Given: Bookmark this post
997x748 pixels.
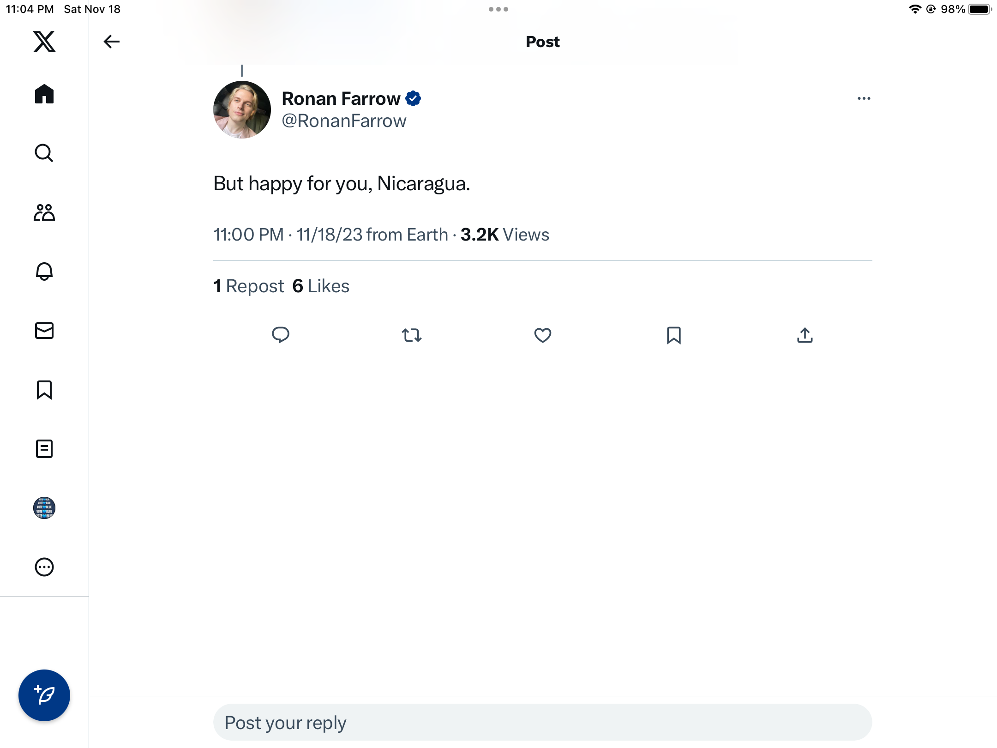Looking at the screenshot, I should tap(674, 335).
